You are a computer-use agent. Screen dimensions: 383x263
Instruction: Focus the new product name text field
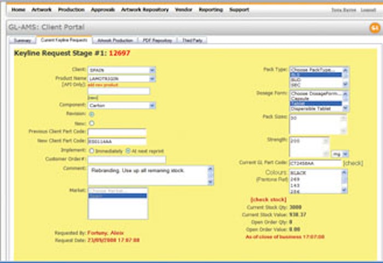(119, 91)
